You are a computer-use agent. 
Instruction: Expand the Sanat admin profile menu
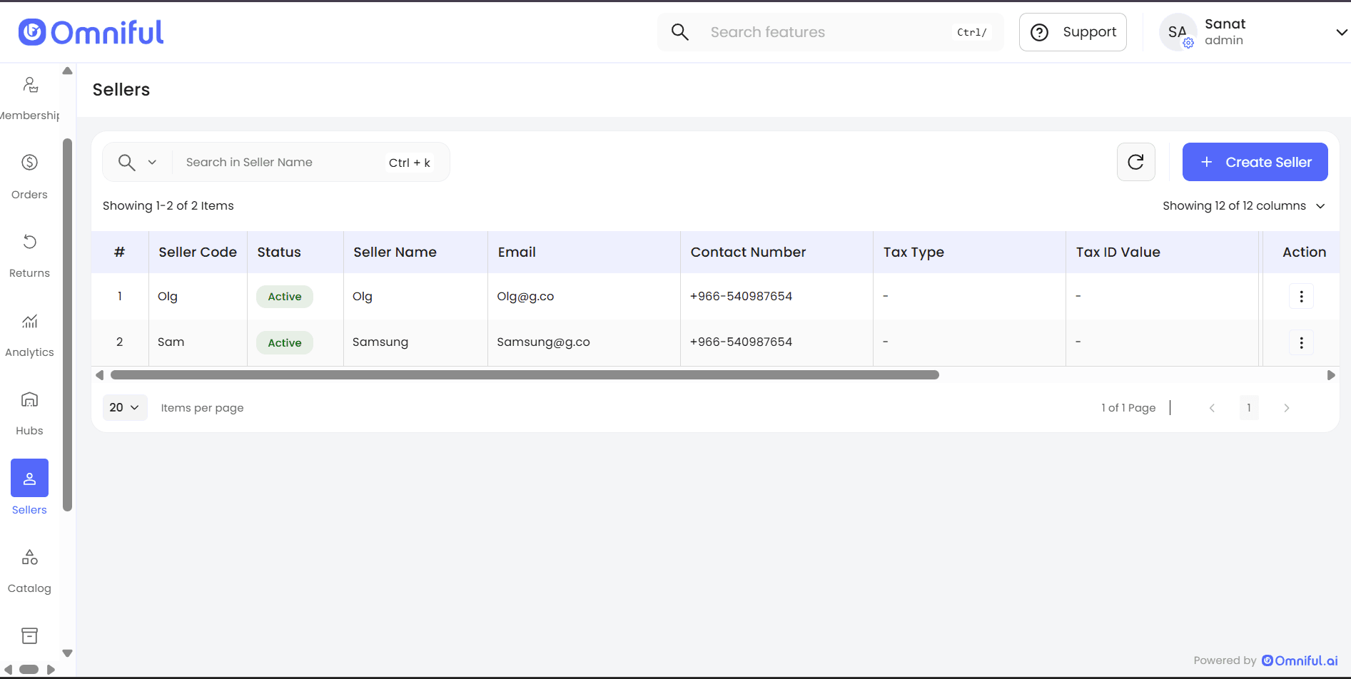[1340, 32]
